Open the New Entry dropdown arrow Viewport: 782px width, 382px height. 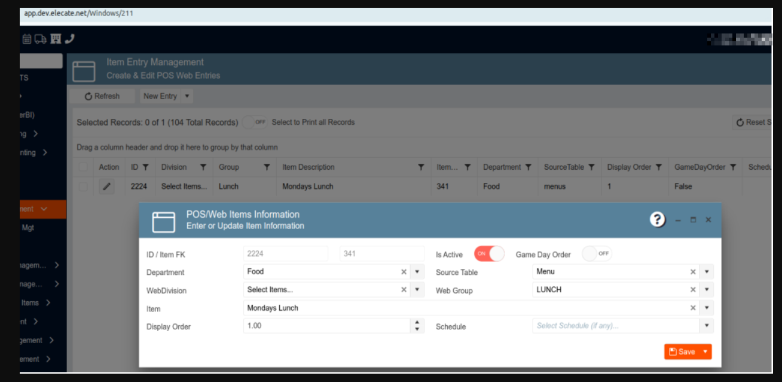click(x=187, y=96)
